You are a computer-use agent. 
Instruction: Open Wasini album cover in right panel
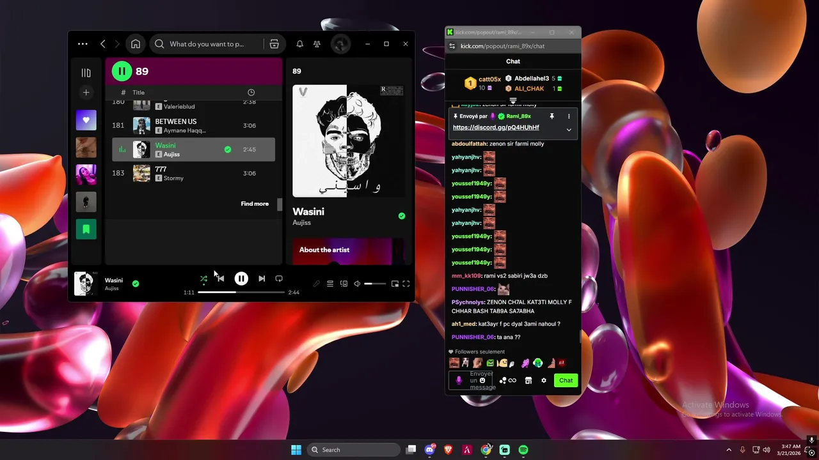[x=348, y=141]
